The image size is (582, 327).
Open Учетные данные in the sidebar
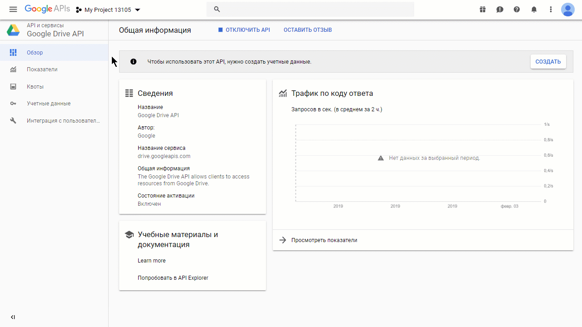(x=54, y=104)
